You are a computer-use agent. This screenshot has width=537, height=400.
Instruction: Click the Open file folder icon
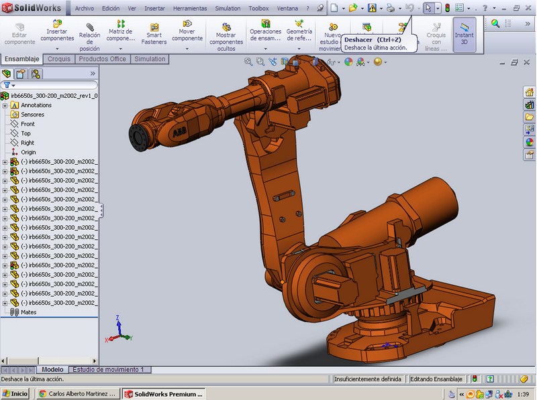(353, 8)
